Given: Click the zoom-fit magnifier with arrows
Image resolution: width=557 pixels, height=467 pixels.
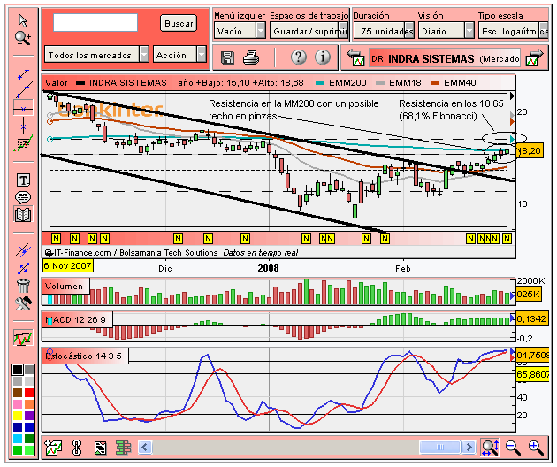Looking at the screenshot, I should click(490, 447).
